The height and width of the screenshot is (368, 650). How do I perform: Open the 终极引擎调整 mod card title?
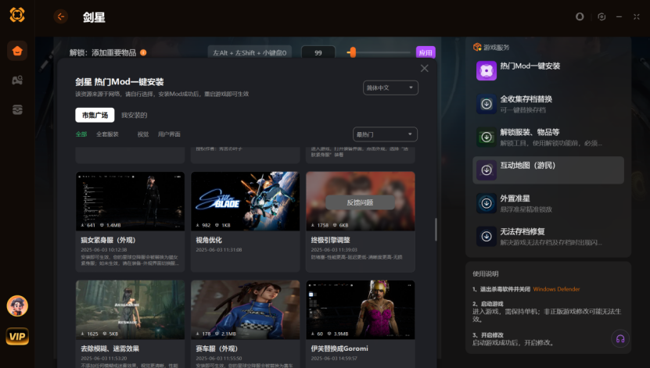pos(330,240)
